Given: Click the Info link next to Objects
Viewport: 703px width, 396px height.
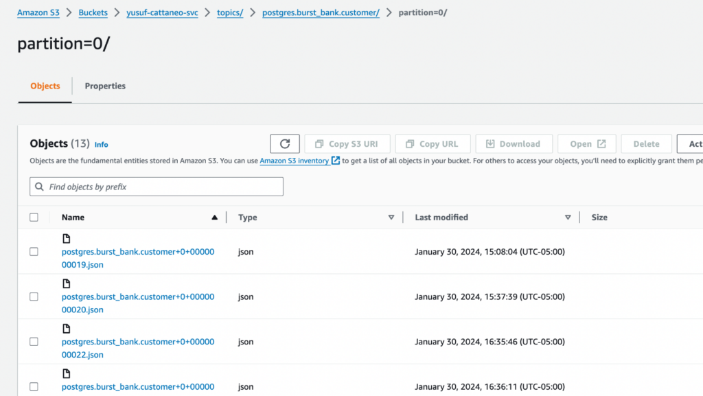Looking at the screenshot, I should tap(101, 145).
